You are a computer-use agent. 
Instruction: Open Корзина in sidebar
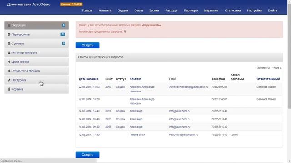[x=36, y=89]
